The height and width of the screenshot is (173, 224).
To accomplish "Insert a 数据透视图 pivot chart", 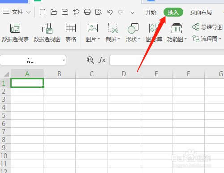I will pyautogui.click(x=47, y=33).
